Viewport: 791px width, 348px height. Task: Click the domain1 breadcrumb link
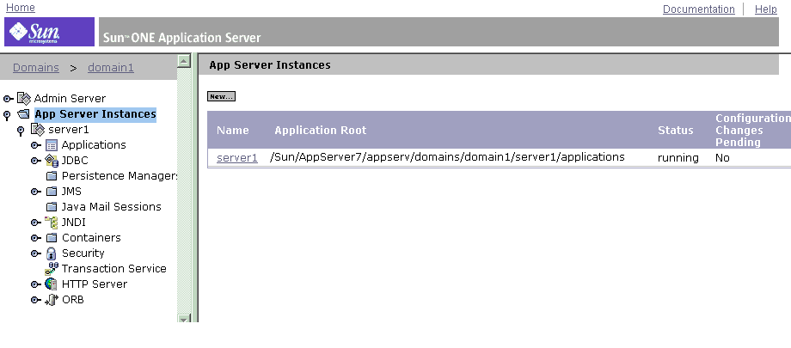pos(111,68)
